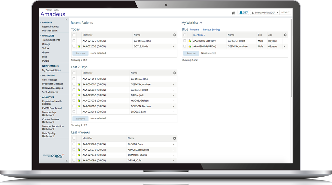Select all rows in Last 7 Days table

pyautogui.click(x=74, y=73)
